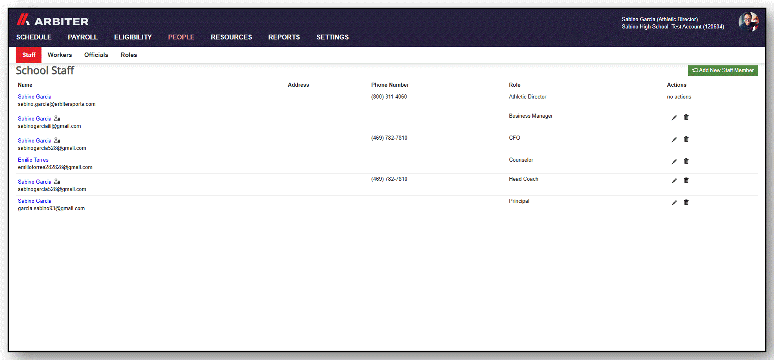Viewport: 774px width, 360px height.
Task: Click the Arbiter logo
Action: tap(52, 20)
